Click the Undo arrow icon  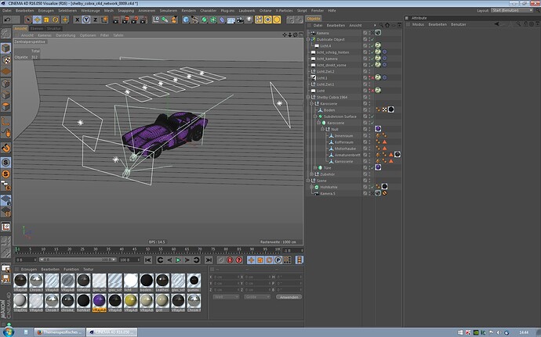tap(7, 20)
